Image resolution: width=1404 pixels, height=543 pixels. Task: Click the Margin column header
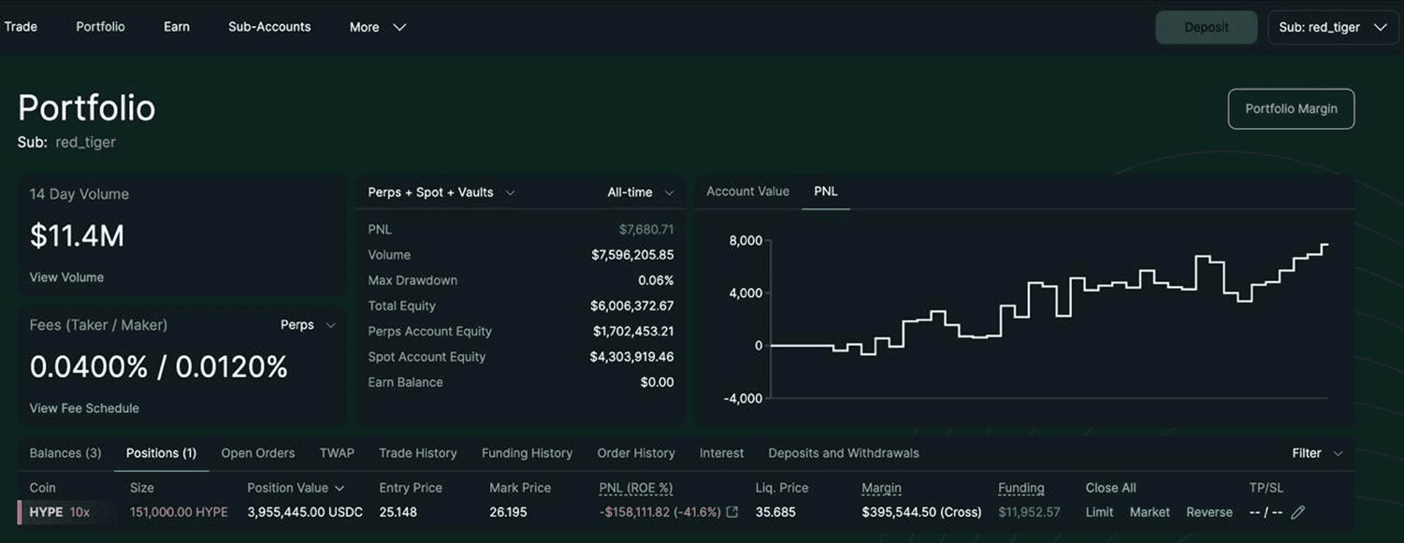881,488
